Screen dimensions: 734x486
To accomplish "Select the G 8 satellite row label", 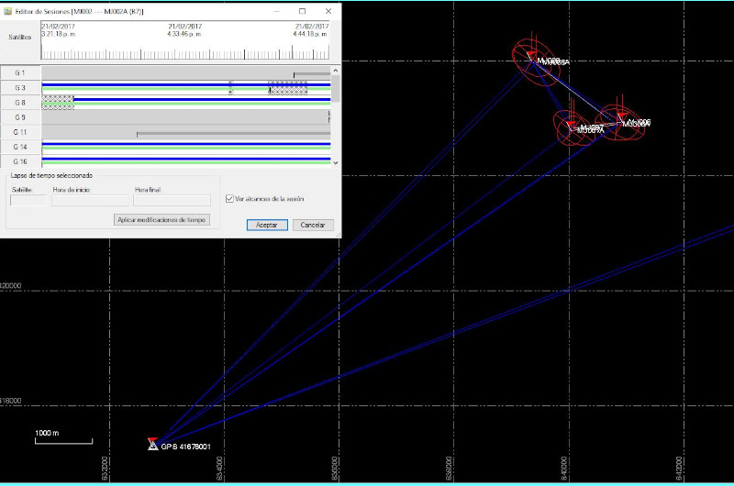I will coord(20,103).
